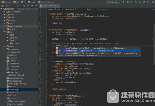Image resolution: width=155 pixels, height=106 pixels.
Task: Select moment.js file under src
Action: tap(15, 43)
